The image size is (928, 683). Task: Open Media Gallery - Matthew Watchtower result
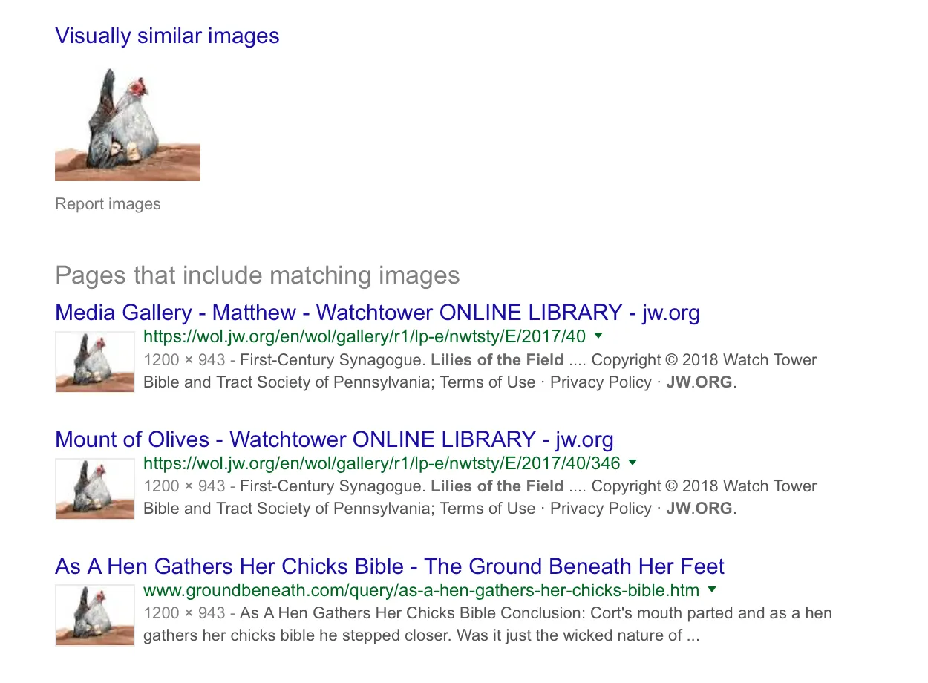(x=377, y=313)
